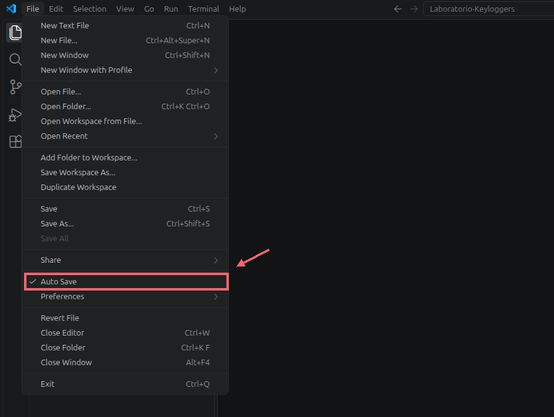Select Save Workspace As...
Viewport: 554px width, 417px height.
pyautogui.click(x=126, y=173)
